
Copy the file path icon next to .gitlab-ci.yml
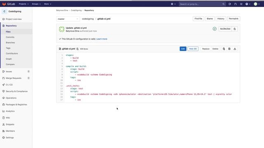[x=78, y=49]
